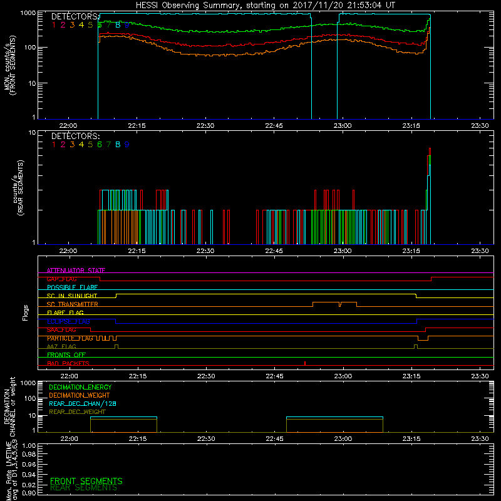Click 23:15 time tick under front segments plot
The image size is (501, 501).
[x=411, y=126]
